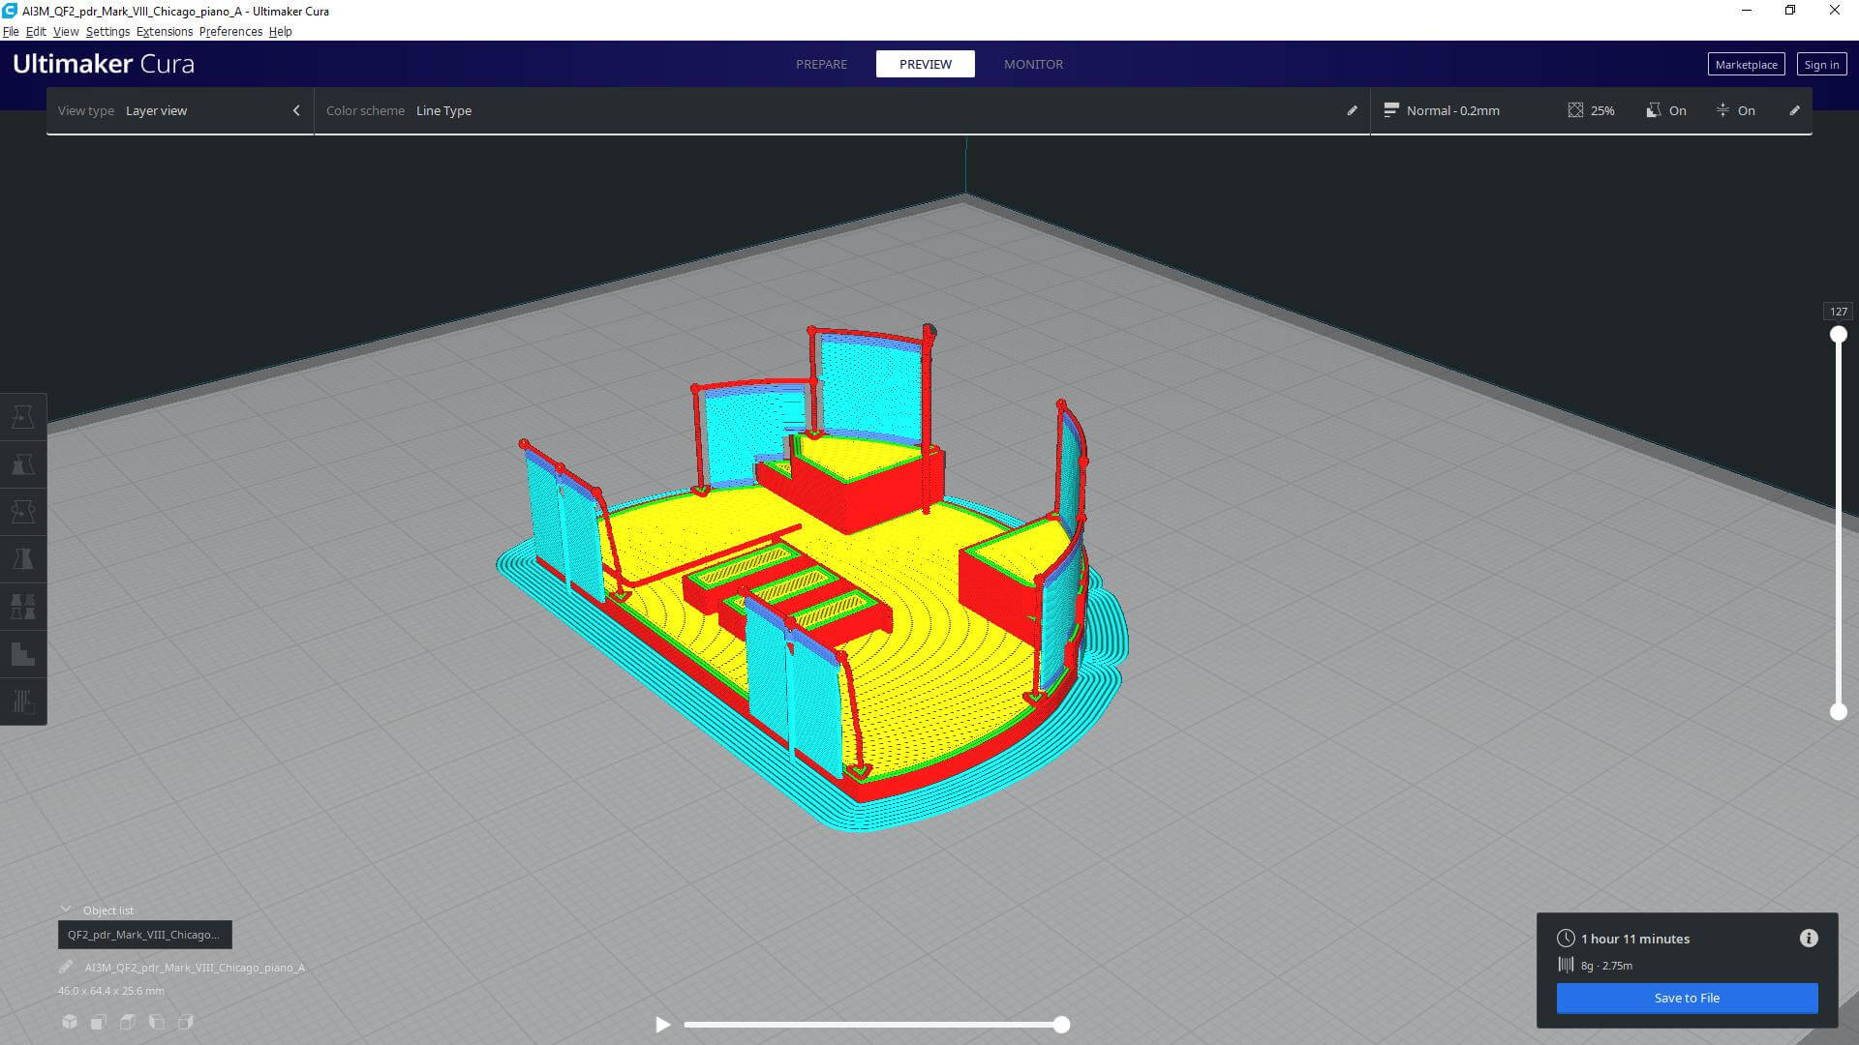1859x1045 pixels.
Task: Select the Rotate tool in left toolbar
Action: pos(23,513)
